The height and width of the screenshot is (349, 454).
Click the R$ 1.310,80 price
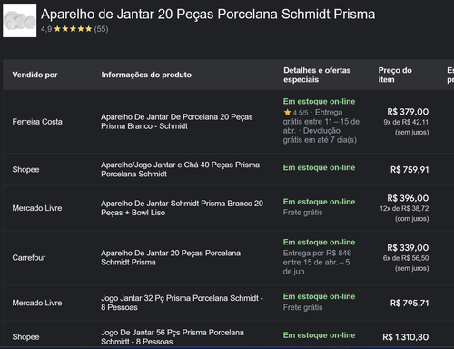click(406, 337)
